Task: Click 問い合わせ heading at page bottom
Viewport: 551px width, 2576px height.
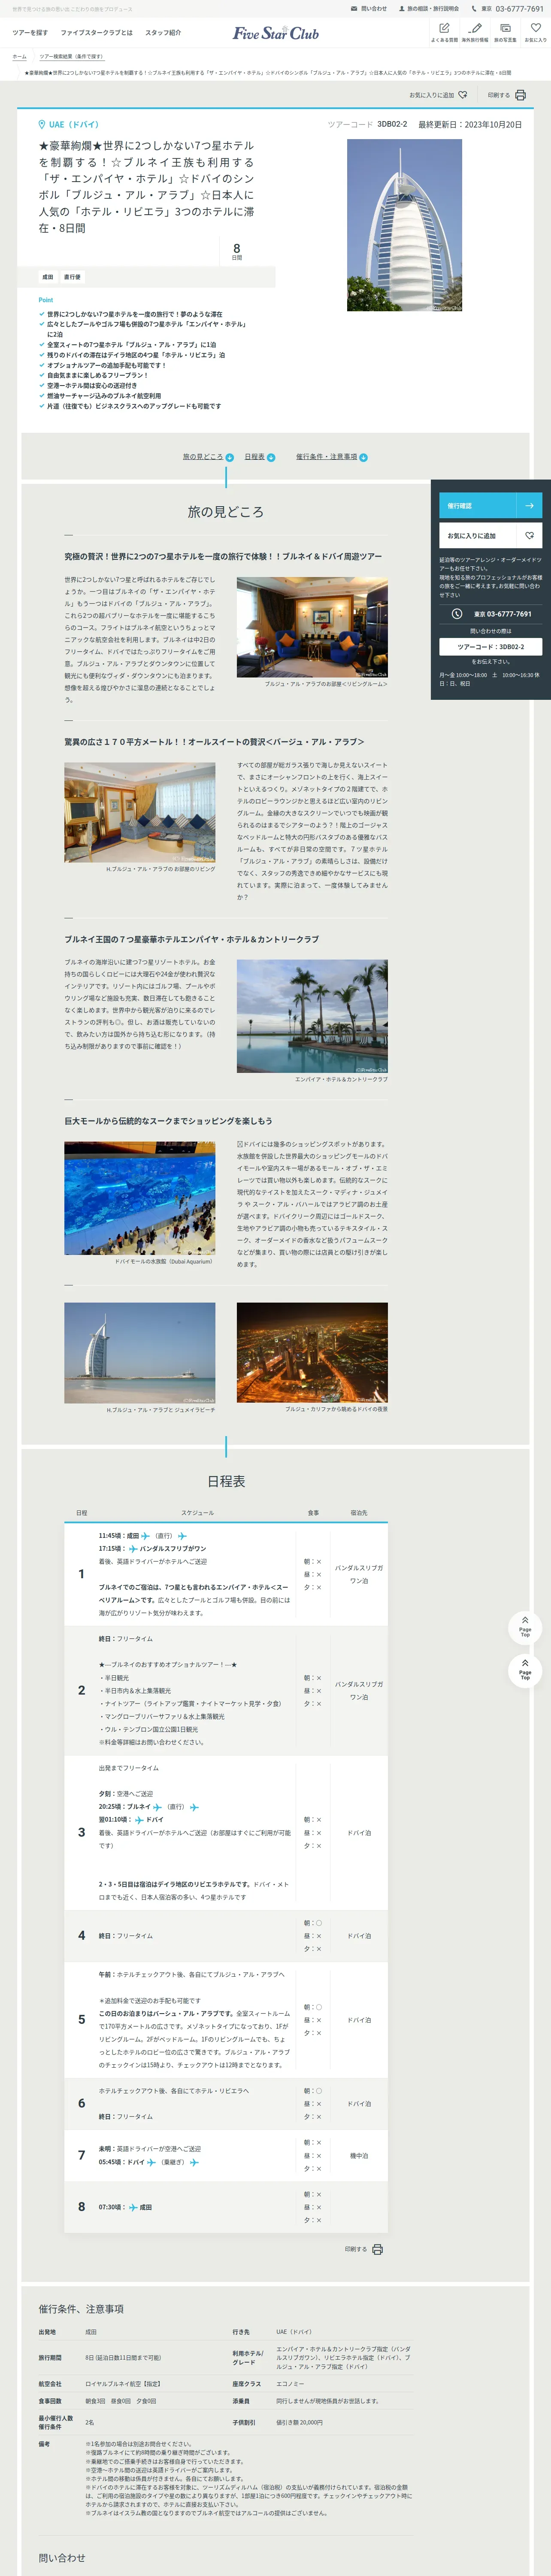Action: [62, 2557]
